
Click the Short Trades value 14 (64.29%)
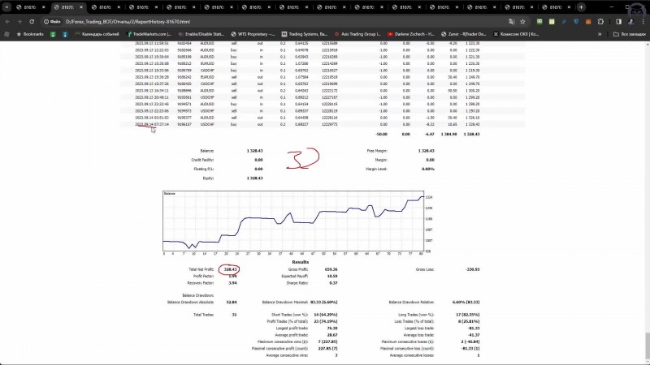pos(326,315)
